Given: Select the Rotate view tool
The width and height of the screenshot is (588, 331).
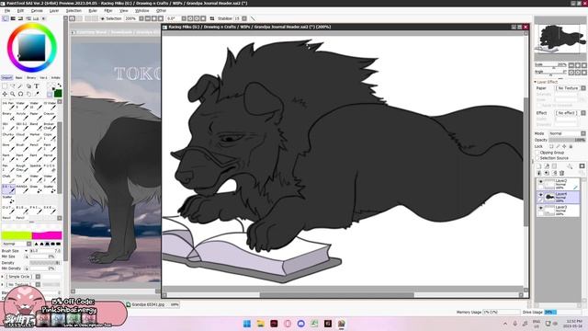Looking at the screenshot, I should (x=20, y=94).
